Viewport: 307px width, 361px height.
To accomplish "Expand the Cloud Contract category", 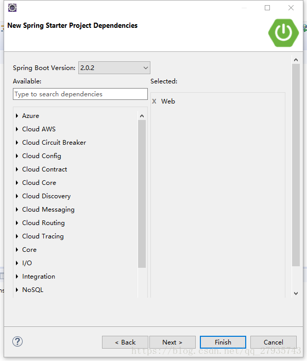I will click(17, 169).
